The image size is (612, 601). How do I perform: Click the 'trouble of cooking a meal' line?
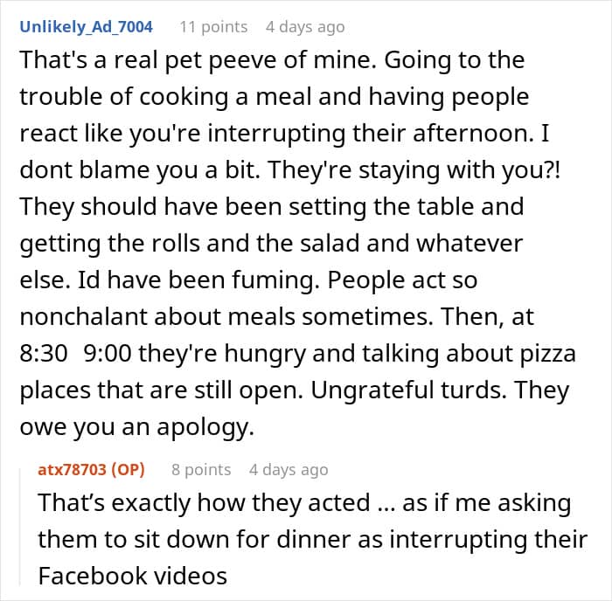[275, 98]
